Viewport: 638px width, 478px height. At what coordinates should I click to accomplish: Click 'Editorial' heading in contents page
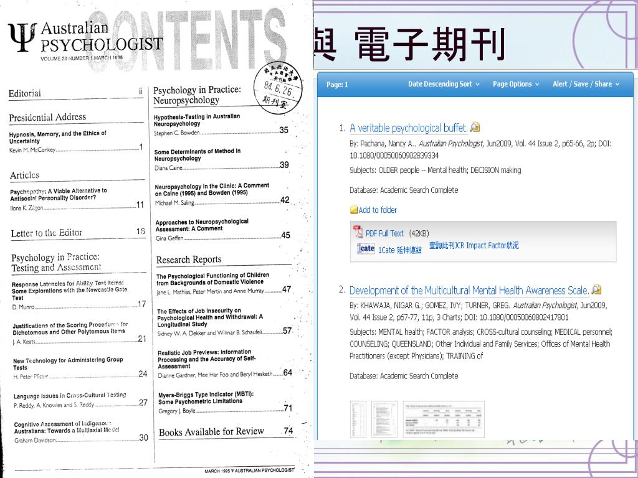point(25,93)
